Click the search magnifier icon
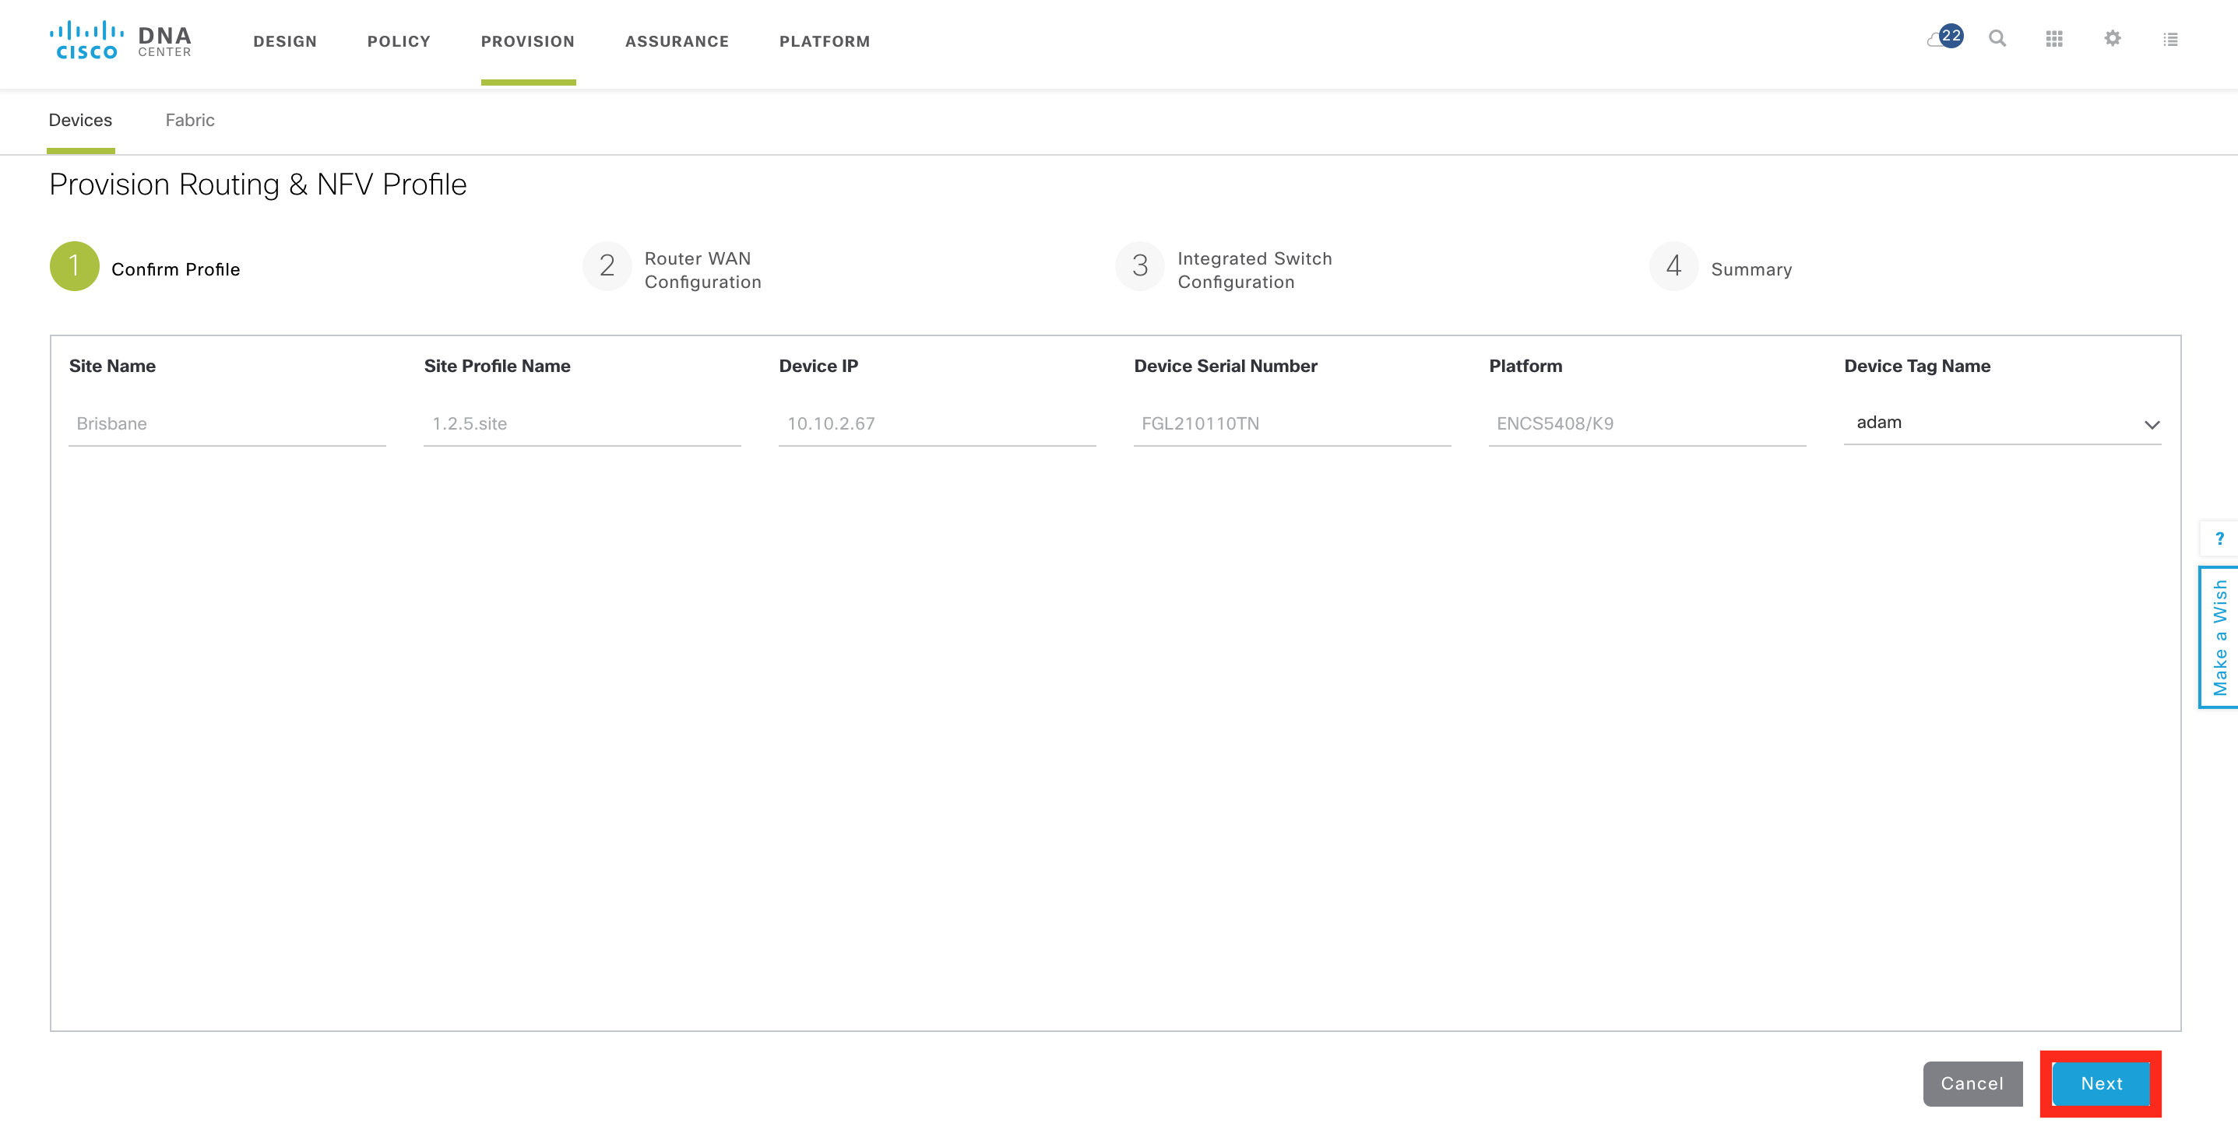The width and height of the screenshot is (2238, 1130). pos(1997,39)
